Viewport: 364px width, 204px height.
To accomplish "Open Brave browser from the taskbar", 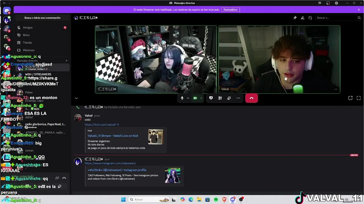I will click(x=224, y=199).
